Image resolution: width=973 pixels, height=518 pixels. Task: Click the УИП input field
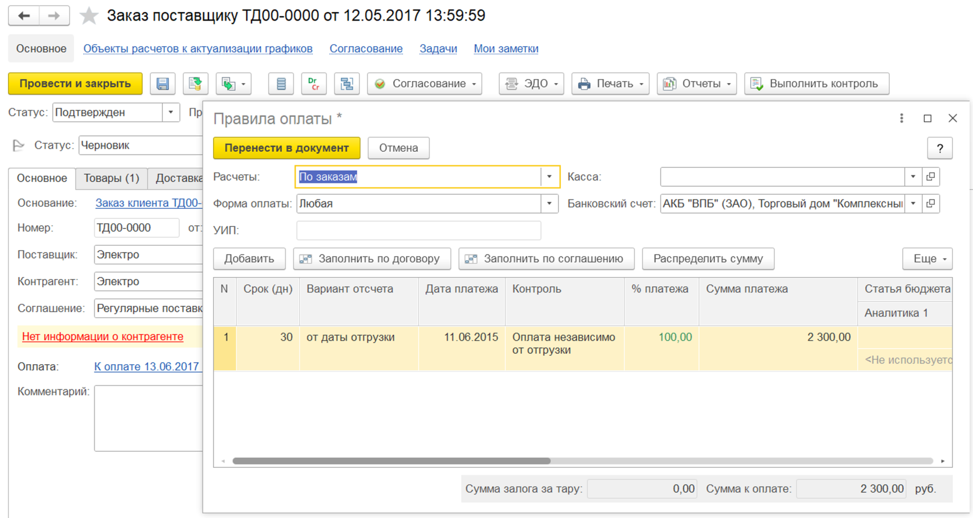click(x=419, y=230)
